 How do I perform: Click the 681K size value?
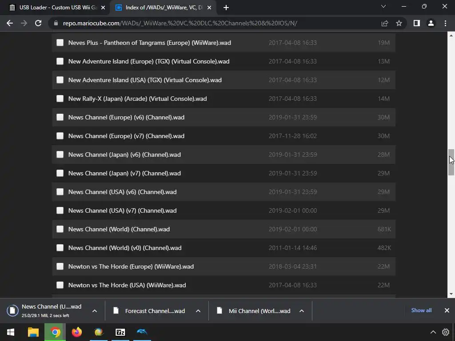click(384, 229)
